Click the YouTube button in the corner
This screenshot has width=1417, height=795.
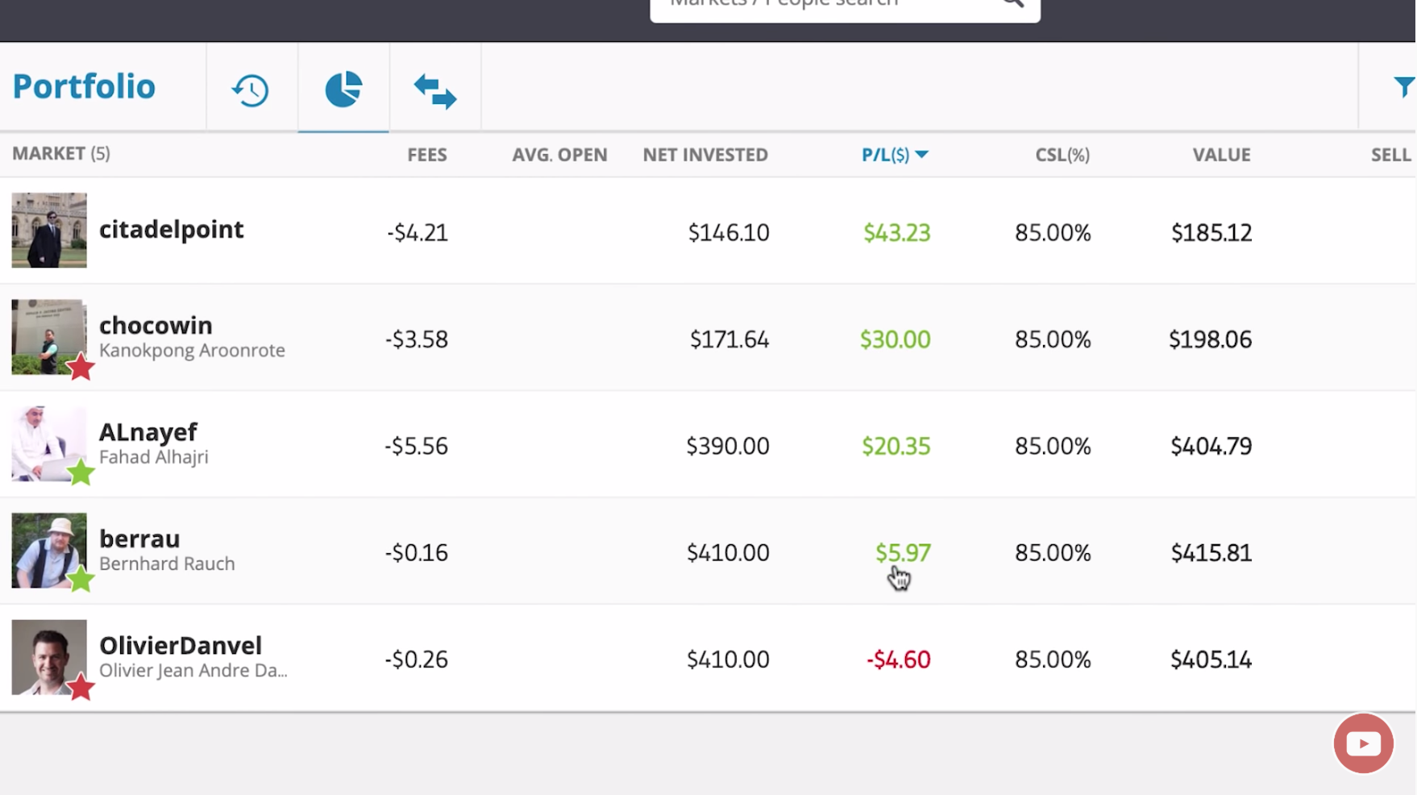click(1364, 743)
